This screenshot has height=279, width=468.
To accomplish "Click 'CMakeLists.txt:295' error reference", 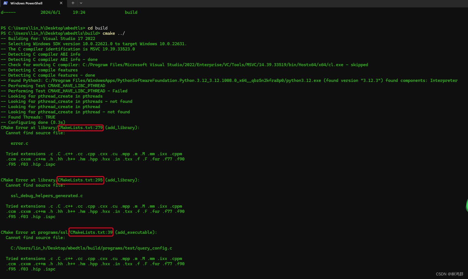I will [80, 180].
